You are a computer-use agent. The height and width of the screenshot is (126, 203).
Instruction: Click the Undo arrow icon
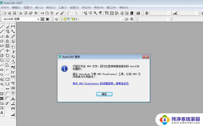coord(69,13)
